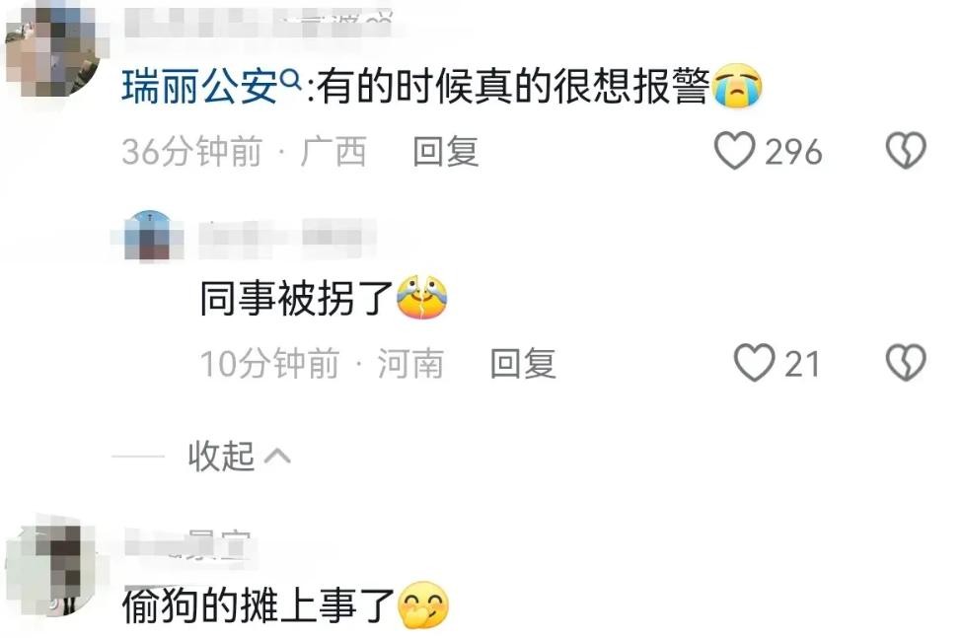
Task: Tap the crying emoji after 很想报警
Action: click(x=736, y=86)
